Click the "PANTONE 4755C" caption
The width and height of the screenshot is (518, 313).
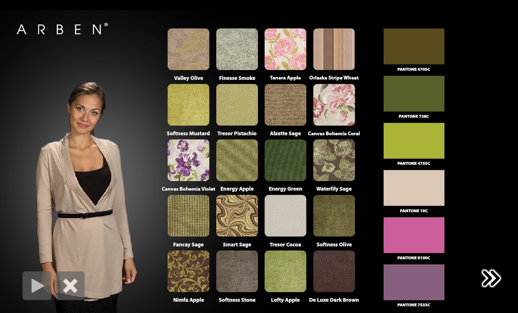click(414, 164)
